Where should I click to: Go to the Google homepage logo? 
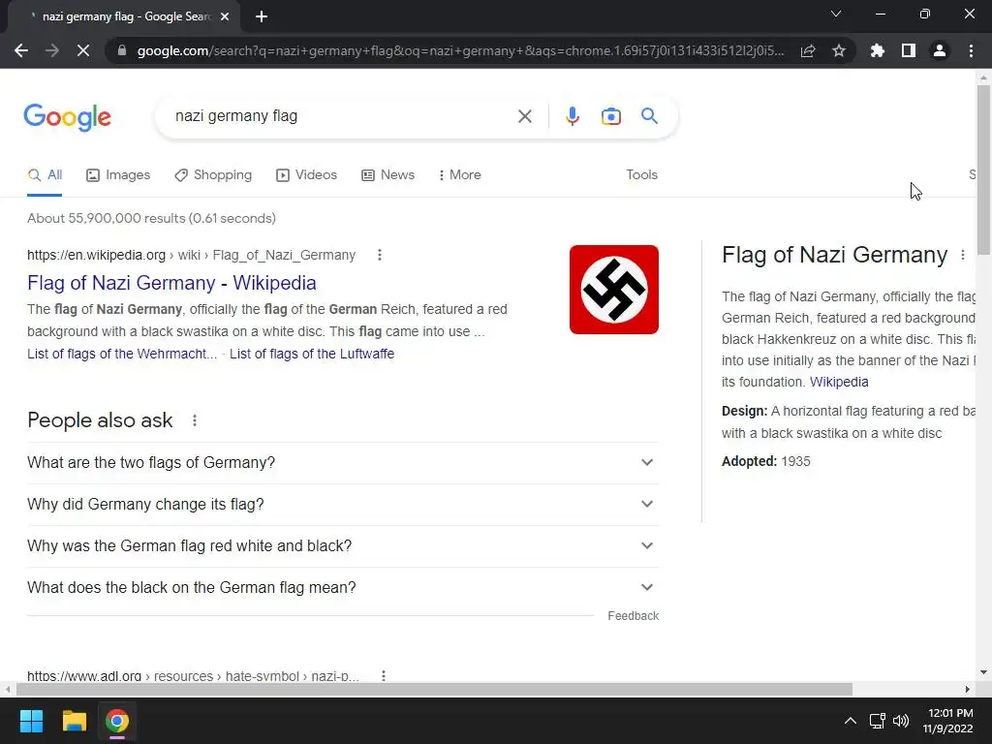pyautogui.click(x=68, y=117)
